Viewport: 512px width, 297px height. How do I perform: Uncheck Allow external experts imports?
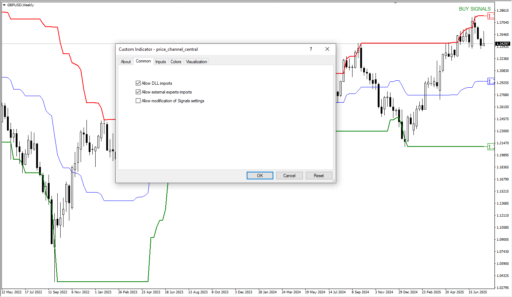pos(138,92)
